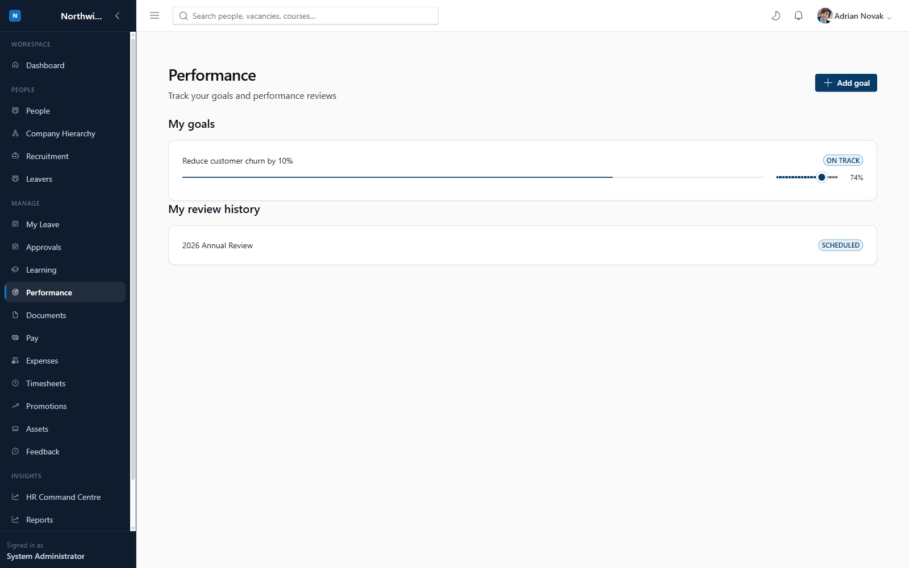Screen dimensions: 909x568
Task: Click the Expenses icon
Action: coord(15,361)
